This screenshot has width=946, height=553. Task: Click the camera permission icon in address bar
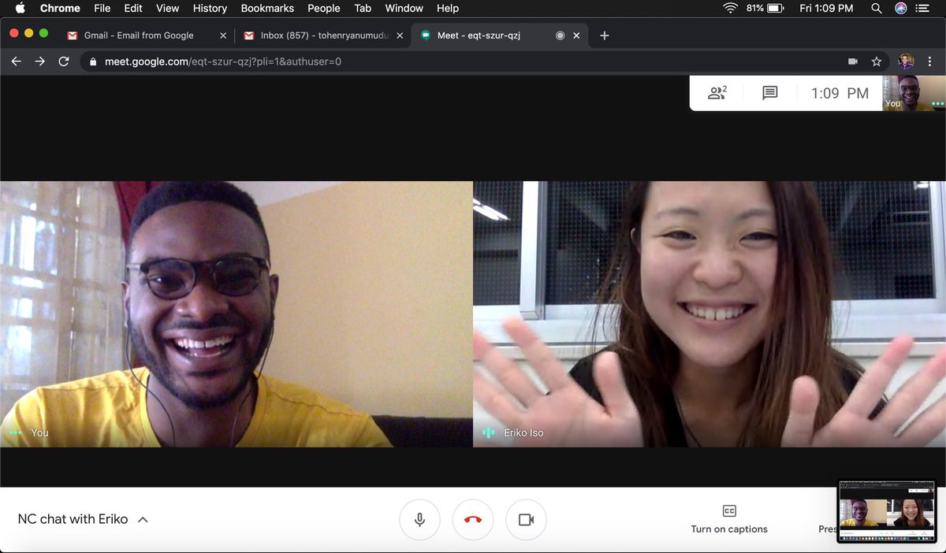(x=852, y=61)
